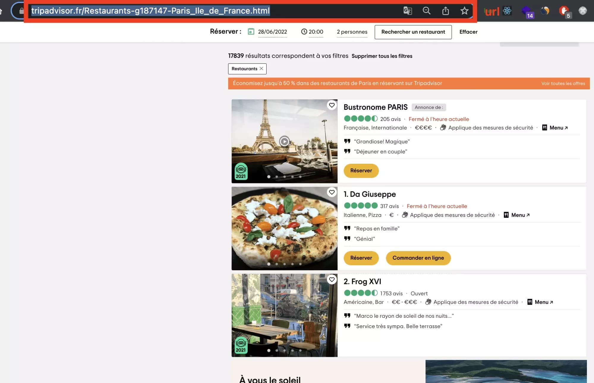Click the review quote "Génial"
Image resolution: width=594 pixels, height=383 pixels.
[x=364, y=239]
